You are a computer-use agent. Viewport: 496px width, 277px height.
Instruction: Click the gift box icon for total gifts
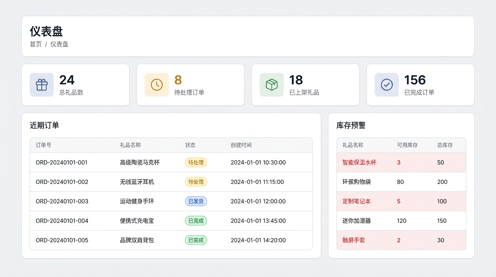(x=42, y=85)
